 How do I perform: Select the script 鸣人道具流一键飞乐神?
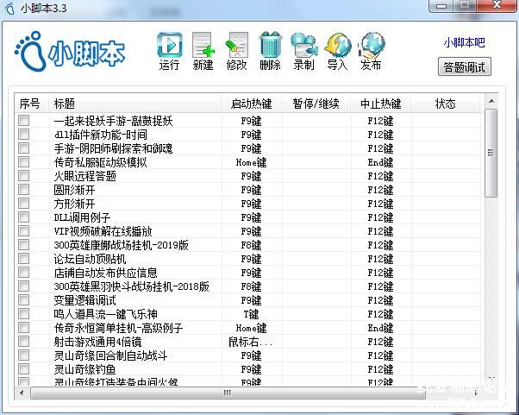pyautogui.click(x=105, y=314)
